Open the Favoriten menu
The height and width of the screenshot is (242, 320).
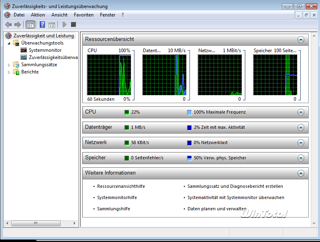tap(84, 15)
